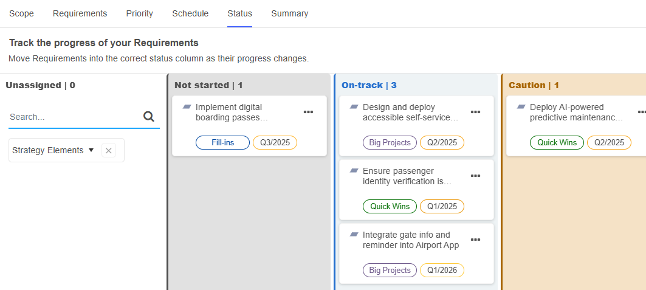646x290 pixels.
Task: Click into the Search input field
Action: (73, 117)
